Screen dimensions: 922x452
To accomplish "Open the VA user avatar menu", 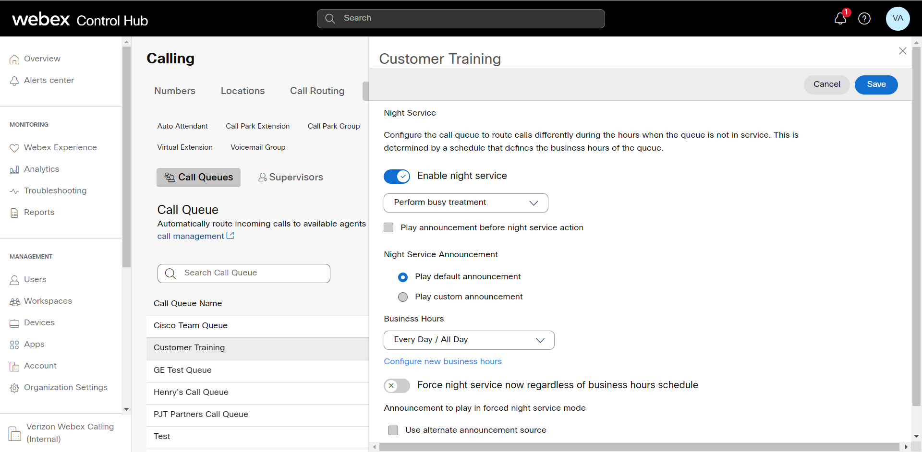I will [x=898, y=19].
